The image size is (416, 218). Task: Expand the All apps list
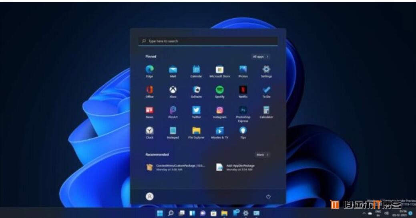(x=261, y=57)
